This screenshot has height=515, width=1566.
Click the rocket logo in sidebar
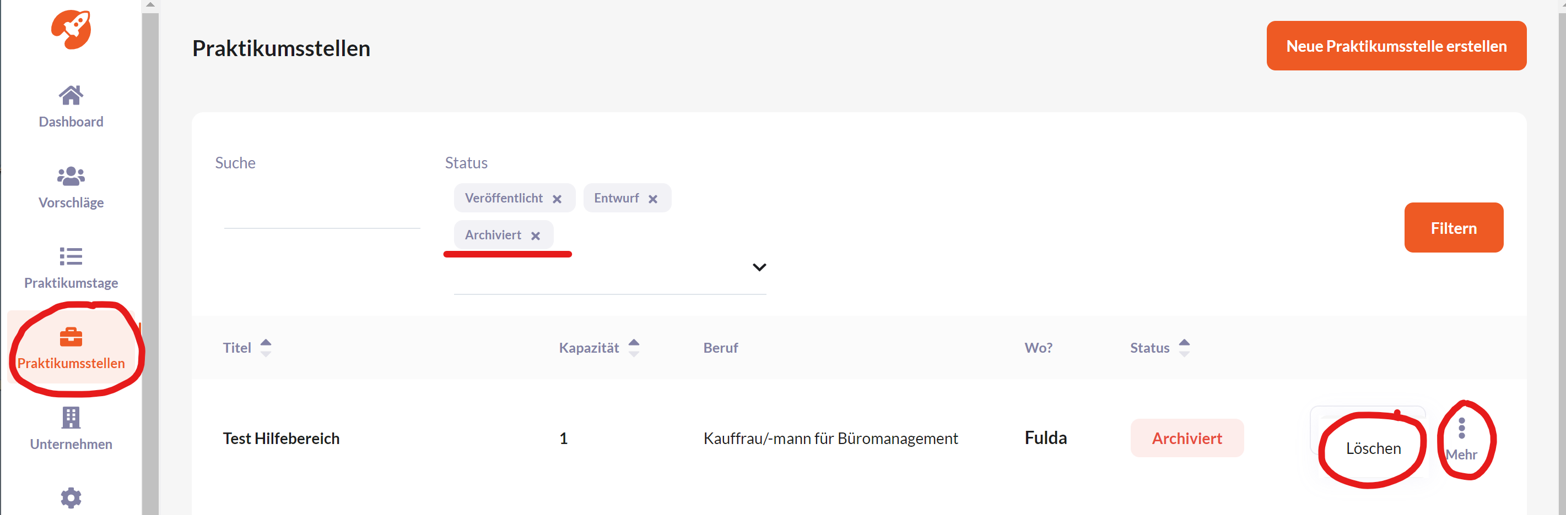click(71, 29)
